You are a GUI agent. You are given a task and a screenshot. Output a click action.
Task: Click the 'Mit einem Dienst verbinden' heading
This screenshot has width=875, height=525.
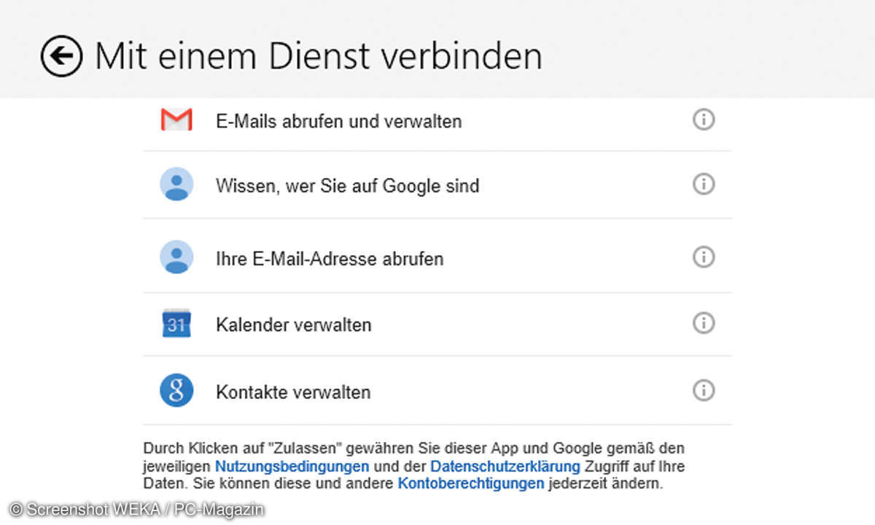click(319, 56)
